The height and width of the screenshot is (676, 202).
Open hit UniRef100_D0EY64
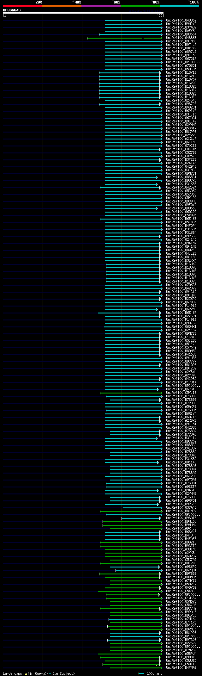click(181, 31)
